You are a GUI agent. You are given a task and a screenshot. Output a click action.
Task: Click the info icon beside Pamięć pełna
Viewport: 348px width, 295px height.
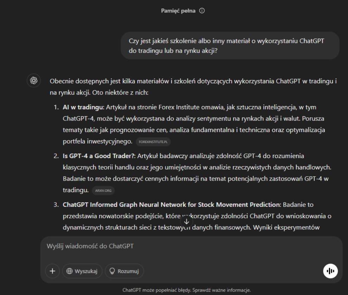point(202,11)
